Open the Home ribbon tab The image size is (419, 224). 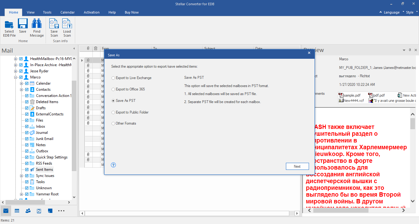pyautogui.click(x=14, y=12)
